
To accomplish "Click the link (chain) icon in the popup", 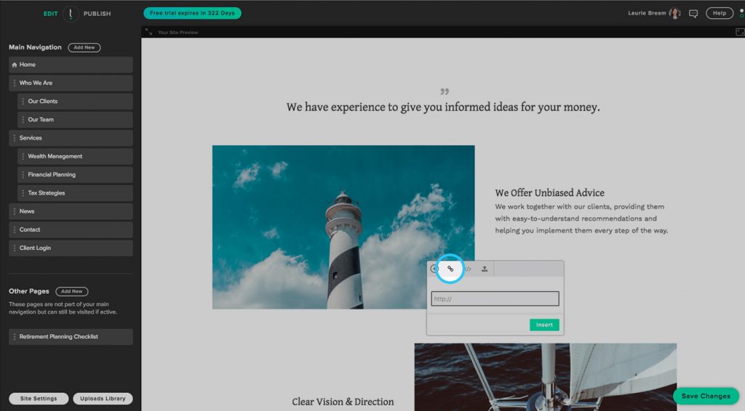I will 450,269.
